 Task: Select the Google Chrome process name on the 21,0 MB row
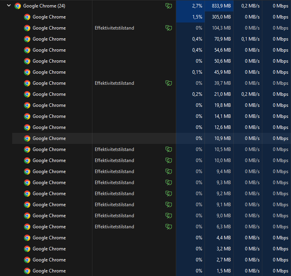click(x=49, y=94)
